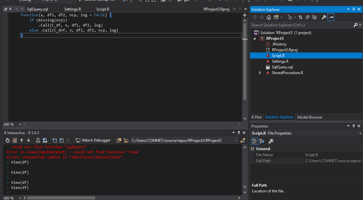Click the editor vertical scrollbar thumb
Screen dimensions: 363x200
coord(245,61)
